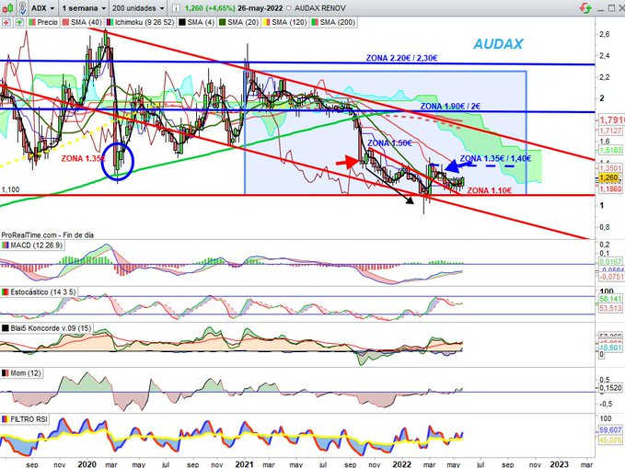Select the 'ZONA 1.50€' annotation
625x468 pixels.
pos(389,143)
